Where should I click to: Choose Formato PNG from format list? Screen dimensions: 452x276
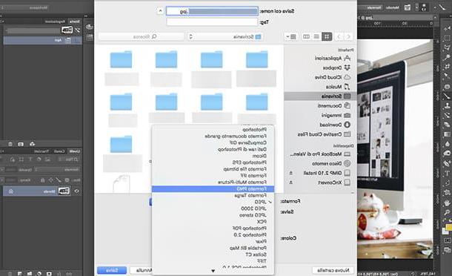tap(213, 188)
